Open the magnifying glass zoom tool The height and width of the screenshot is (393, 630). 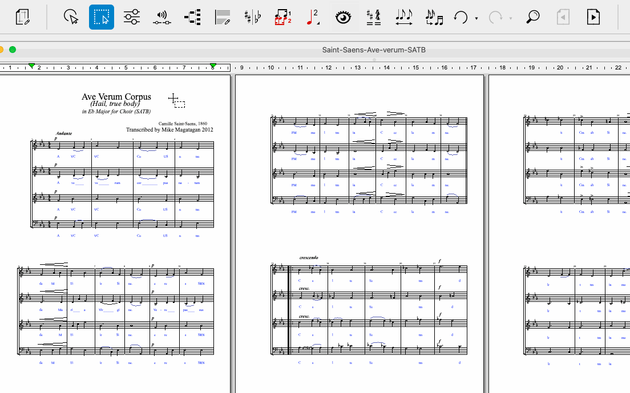pyautogui.click(x=533, y=17)
